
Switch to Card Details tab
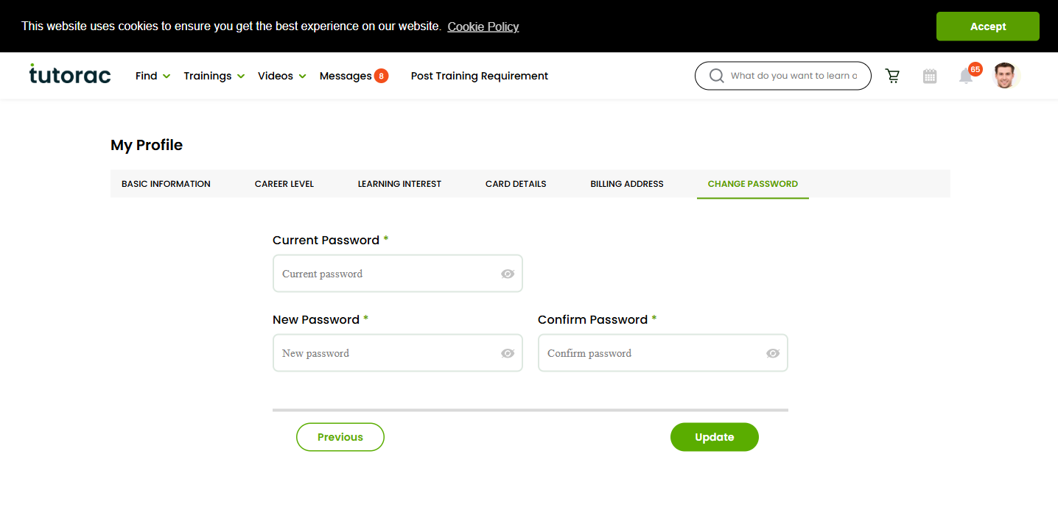pyautogui.click(x=516, y=184)
